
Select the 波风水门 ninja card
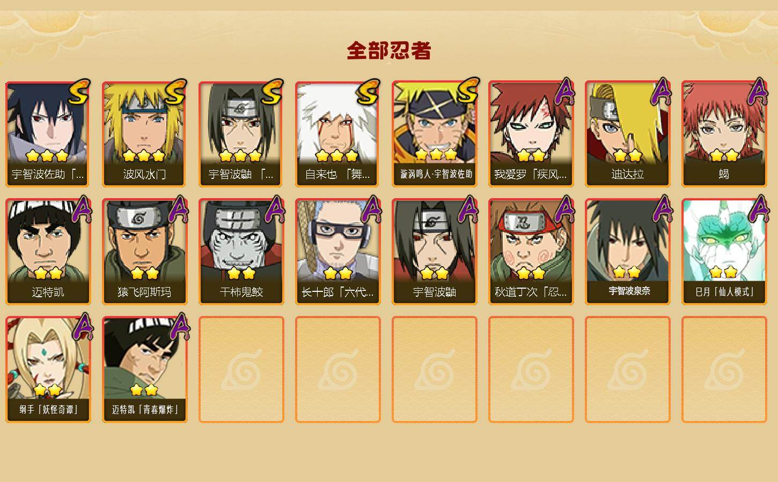tap(144, 134)
